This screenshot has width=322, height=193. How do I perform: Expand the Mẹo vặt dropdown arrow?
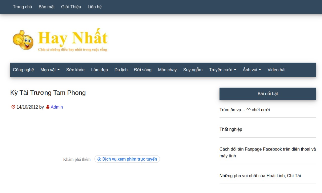pos(58,70)
